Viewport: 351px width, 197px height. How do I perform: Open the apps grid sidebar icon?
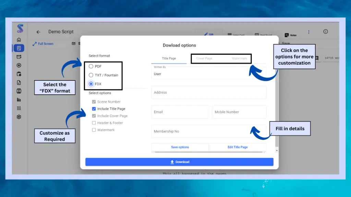tap(19, 108)
